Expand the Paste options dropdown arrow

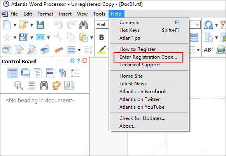(91, 38)
